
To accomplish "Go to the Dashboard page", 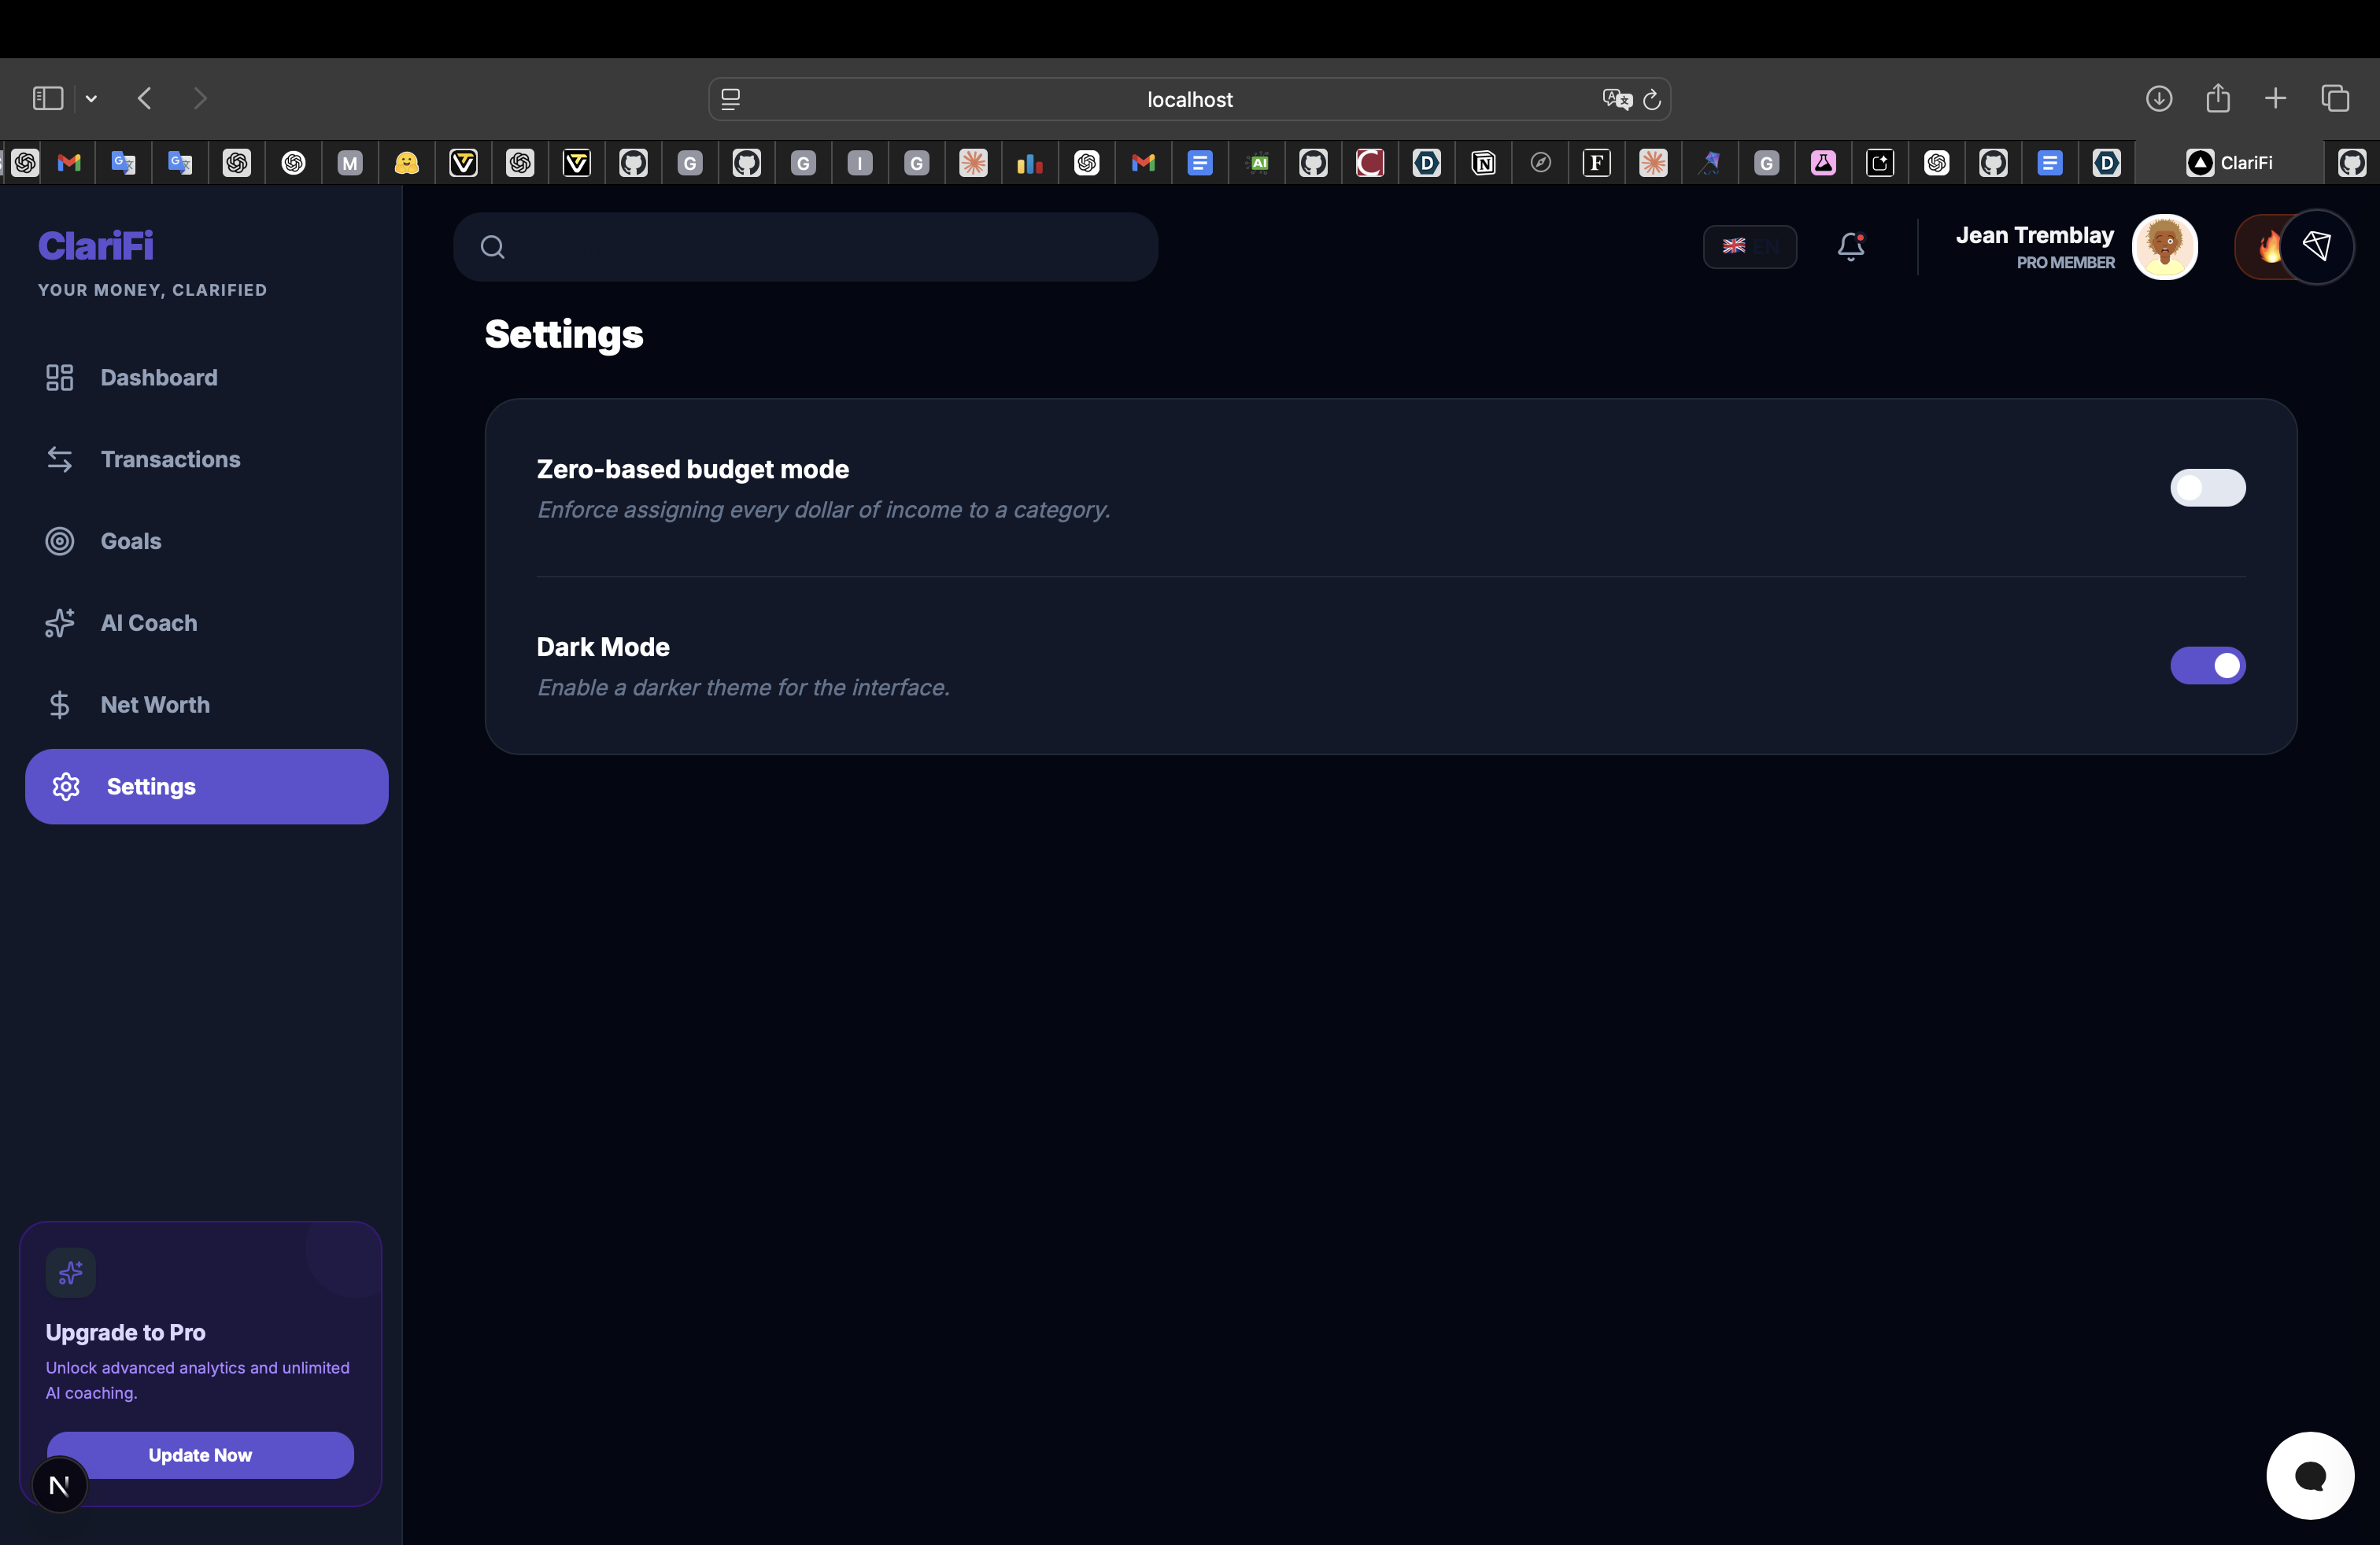I will coord(158,378).
